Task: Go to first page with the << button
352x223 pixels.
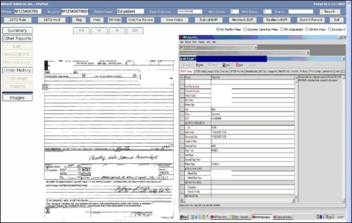Action: [x=81, y=30]
